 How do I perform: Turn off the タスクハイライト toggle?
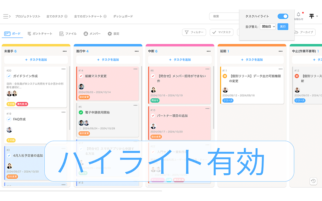tap(283, 16)
